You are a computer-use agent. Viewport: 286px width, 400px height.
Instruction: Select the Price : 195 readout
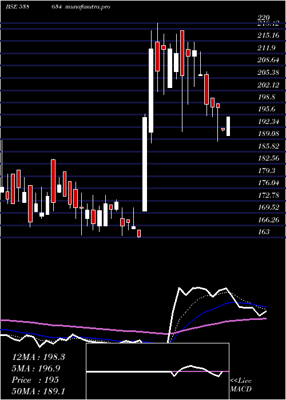[35, 380]
